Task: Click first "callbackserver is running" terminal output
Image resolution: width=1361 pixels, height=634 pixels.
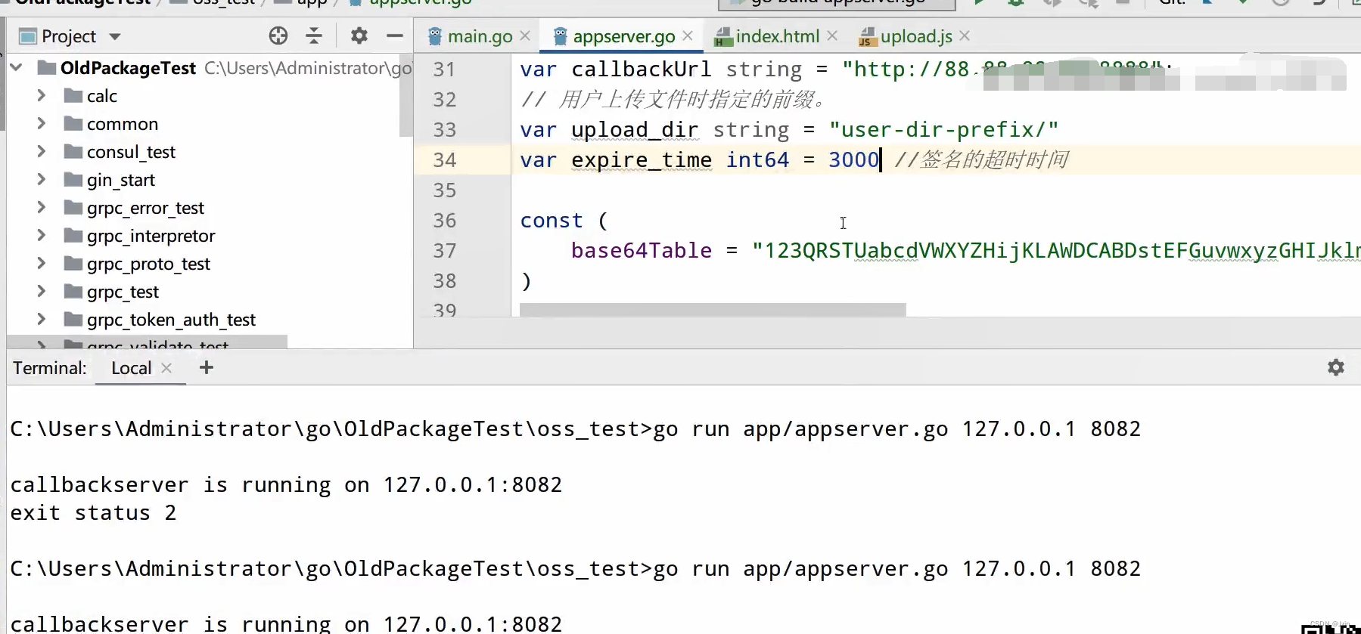Action: (x=286, y=485)
